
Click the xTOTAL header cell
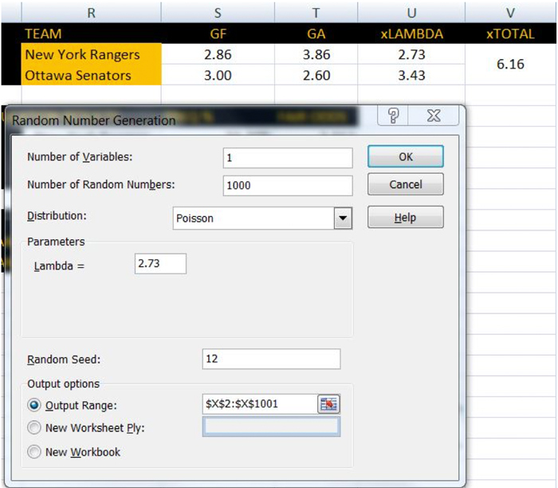(511, 33)
